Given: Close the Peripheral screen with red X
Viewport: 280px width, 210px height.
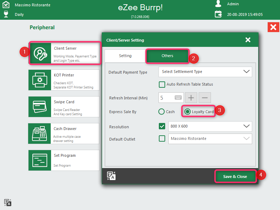Looking at the screenshot, I should (x=273, y=27).
